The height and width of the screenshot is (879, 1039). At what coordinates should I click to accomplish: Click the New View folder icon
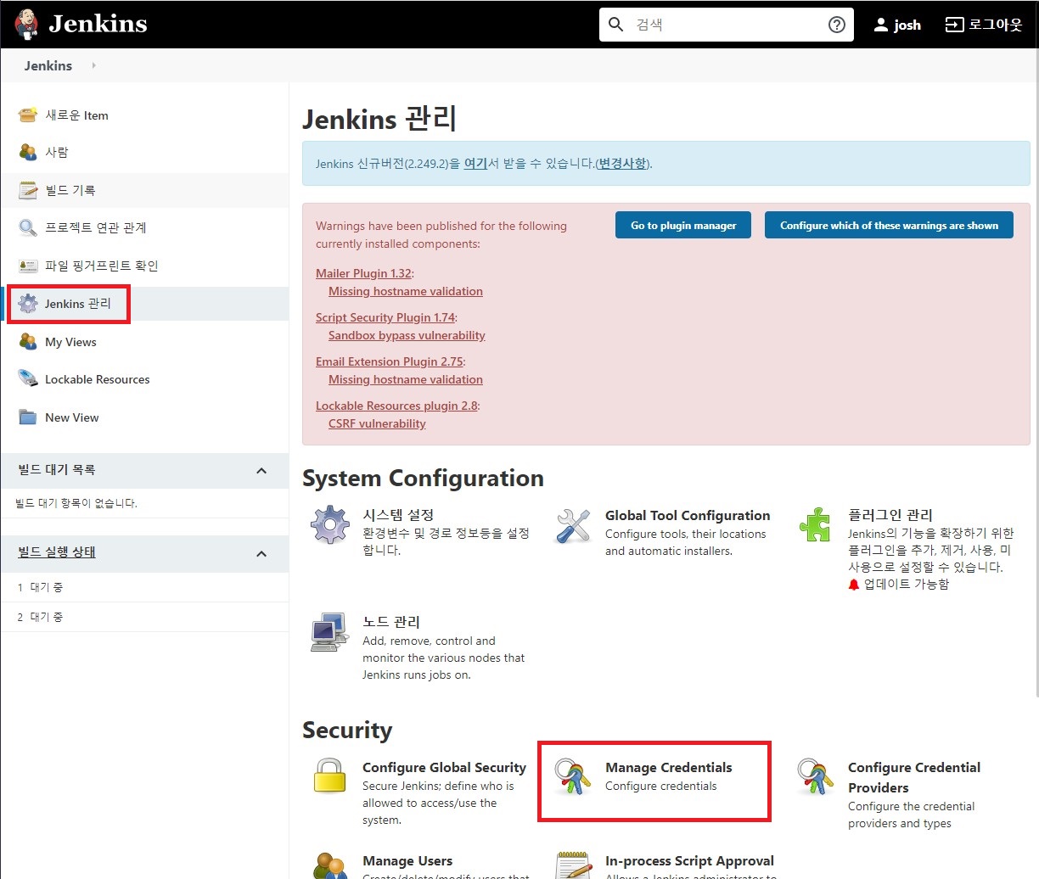tap(28, 417)
